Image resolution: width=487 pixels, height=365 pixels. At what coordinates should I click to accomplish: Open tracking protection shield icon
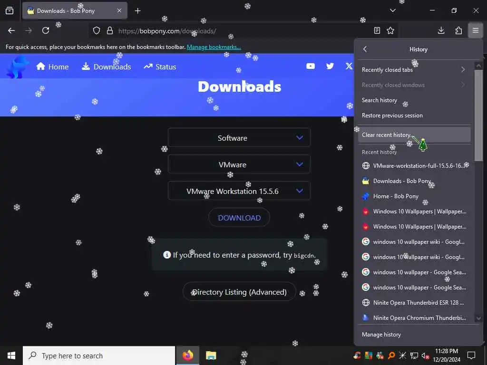(97, 31)
